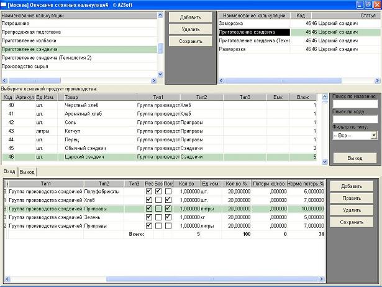The image size is (382, 287).
Task: Click the Статья column header
Action: pos(346,16)
